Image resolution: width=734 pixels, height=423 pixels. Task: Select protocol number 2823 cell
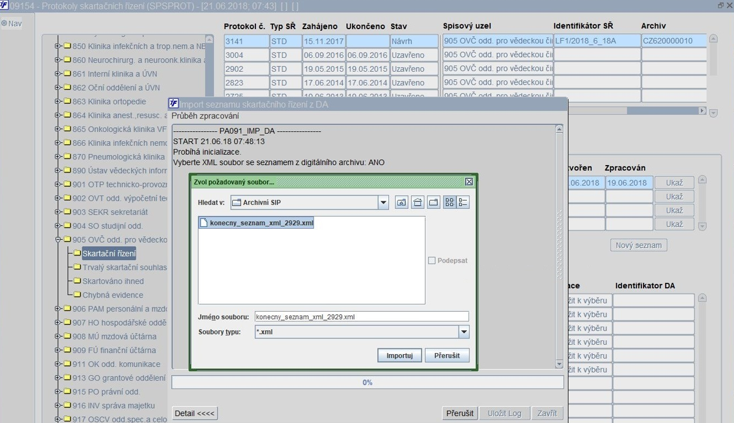(x=246, y=83)
